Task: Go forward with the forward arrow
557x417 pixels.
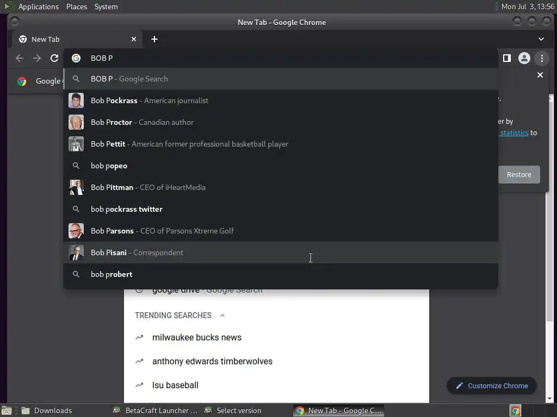Action: pos(37,58)
